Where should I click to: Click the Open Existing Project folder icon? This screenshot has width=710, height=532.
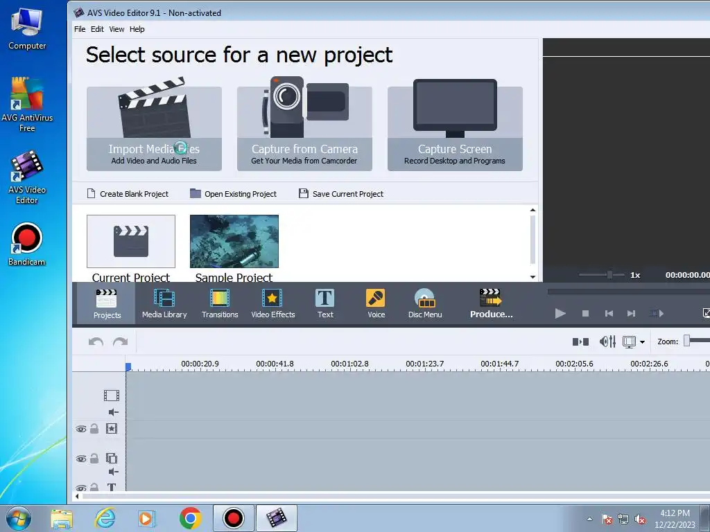195,193
